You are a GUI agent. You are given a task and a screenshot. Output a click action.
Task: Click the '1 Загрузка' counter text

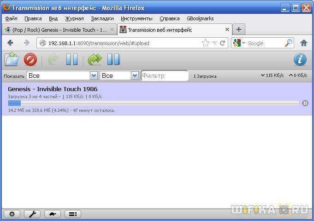click(205, 76)
